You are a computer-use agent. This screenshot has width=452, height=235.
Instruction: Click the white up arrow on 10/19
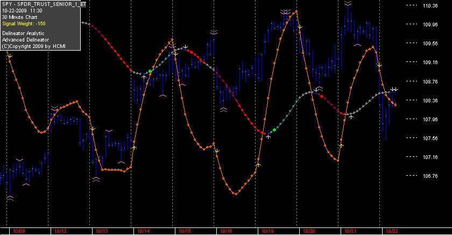tap(269, 136)
